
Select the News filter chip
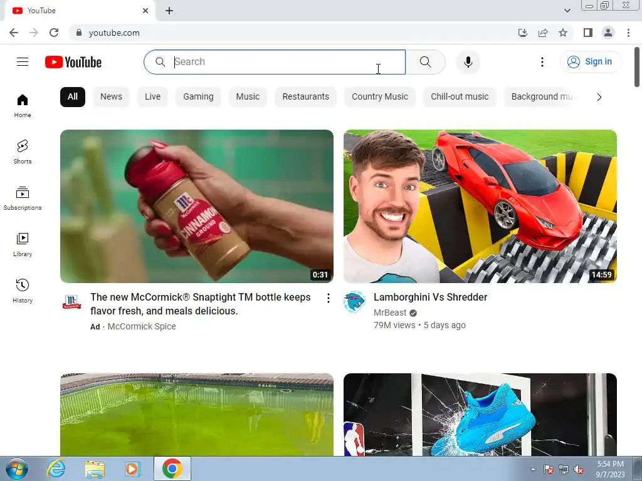[112, 97]
